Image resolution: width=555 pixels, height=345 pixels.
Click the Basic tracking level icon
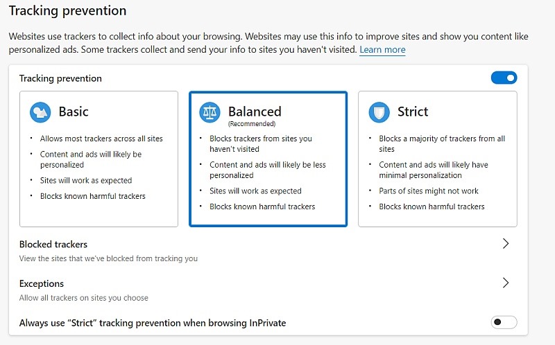coord(40,112)
